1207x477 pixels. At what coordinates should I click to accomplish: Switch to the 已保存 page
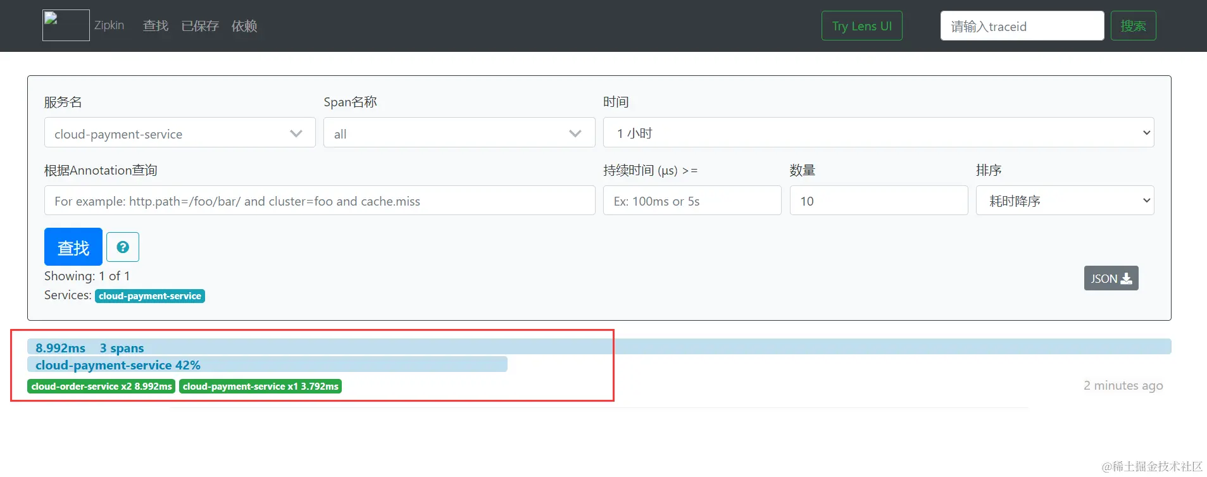pyautogui.click(x=200, y=26)
